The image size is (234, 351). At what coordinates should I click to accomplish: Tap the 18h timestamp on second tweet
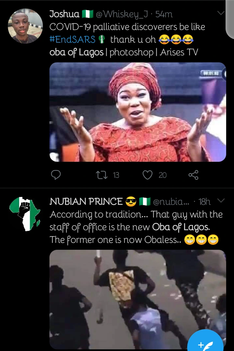[204, 202]
